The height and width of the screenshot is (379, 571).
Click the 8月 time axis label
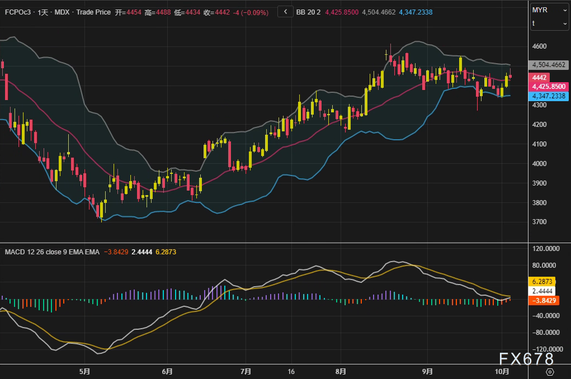[341, 371]
